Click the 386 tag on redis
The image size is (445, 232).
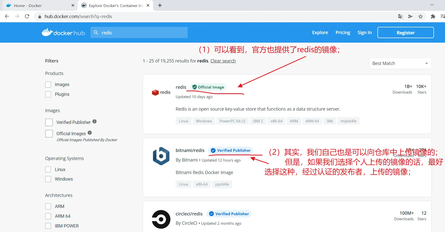[330, 121]
